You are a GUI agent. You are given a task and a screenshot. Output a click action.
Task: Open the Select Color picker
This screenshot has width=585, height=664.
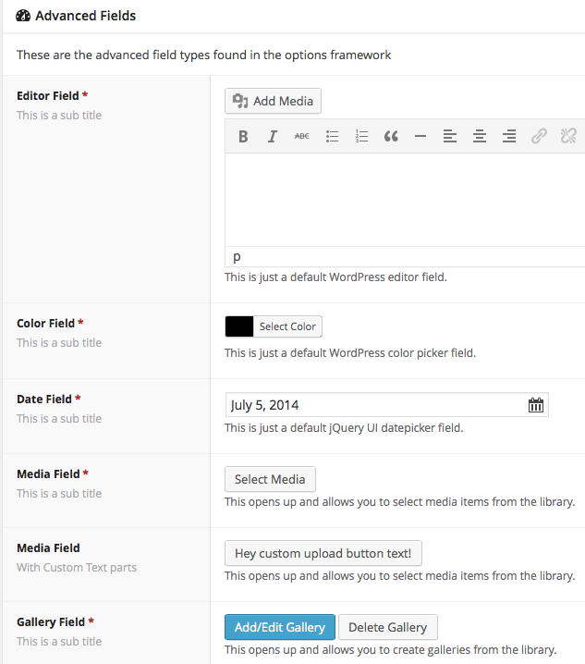point(287,326)
